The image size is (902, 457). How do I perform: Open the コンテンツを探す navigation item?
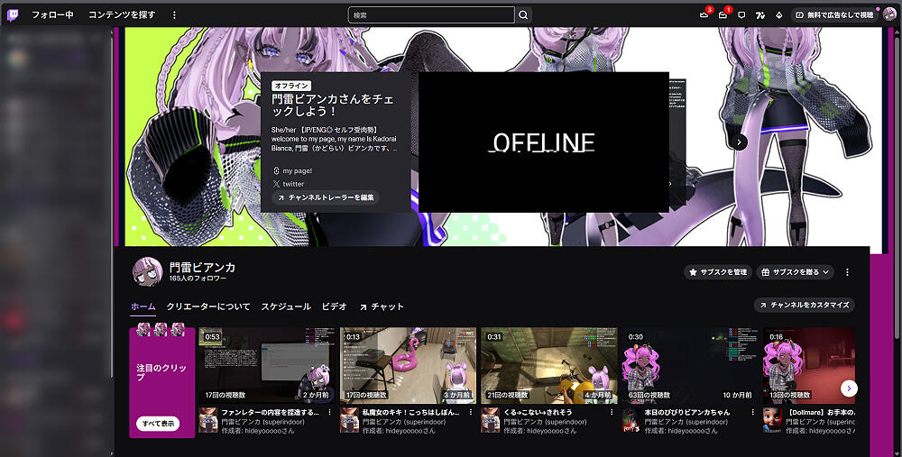[122, 15]
